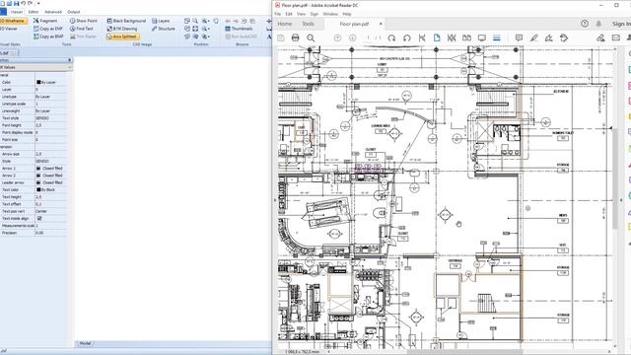
Task: Click the magnifier search icon in Acrobat
Action: pyautogui.click(x=311, y=37)
